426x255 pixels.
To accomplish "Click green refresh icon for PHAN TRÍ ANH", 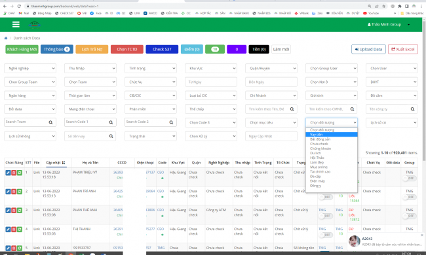I will coord(20,192).
